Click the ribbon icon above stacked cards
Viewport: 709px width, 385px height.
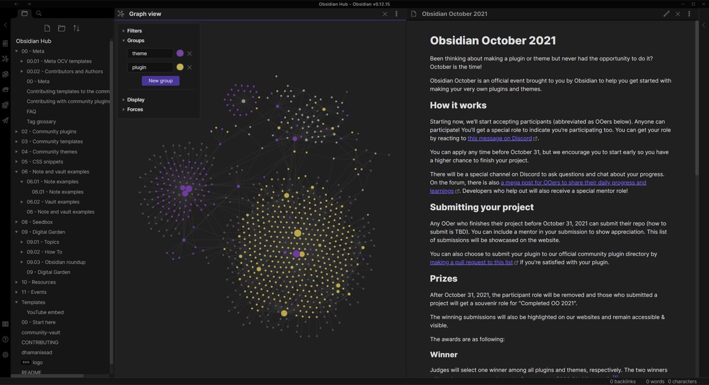pyautogui.click(x=5, y=74)
